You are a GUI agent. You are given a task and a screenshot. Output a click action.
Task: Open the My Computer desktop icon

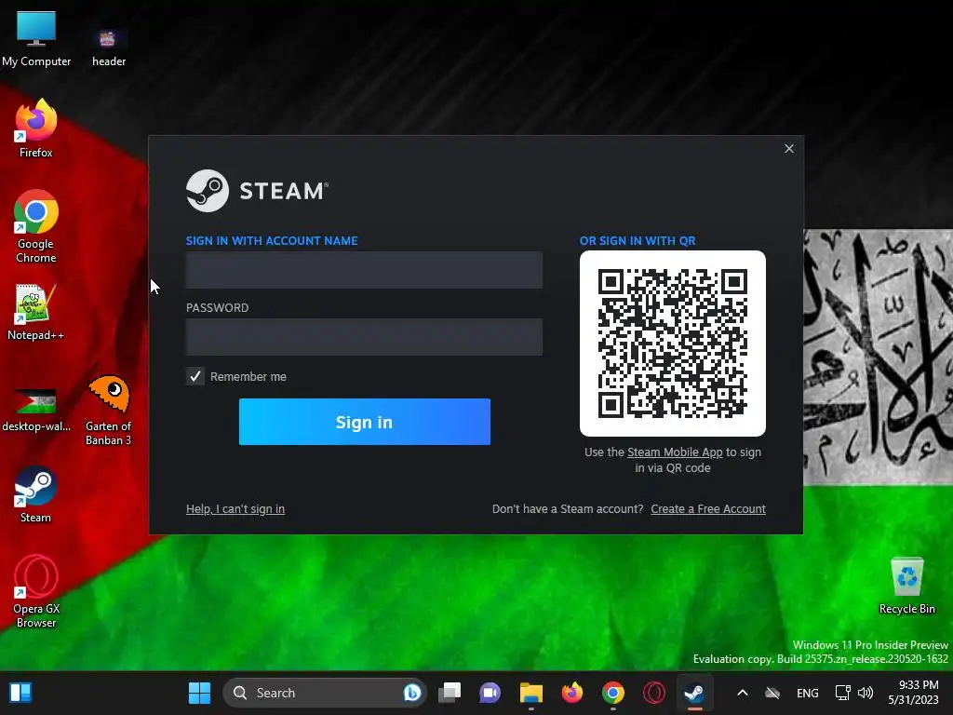pyautogui.click(x=36, y=38)
